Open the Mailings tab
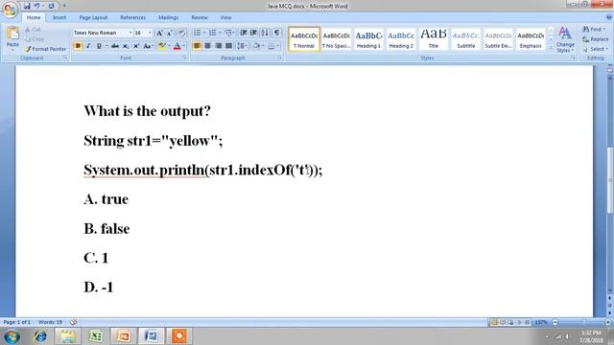This screenshot has width=614, height=345. pyautogui.click(x=169, y=17)
